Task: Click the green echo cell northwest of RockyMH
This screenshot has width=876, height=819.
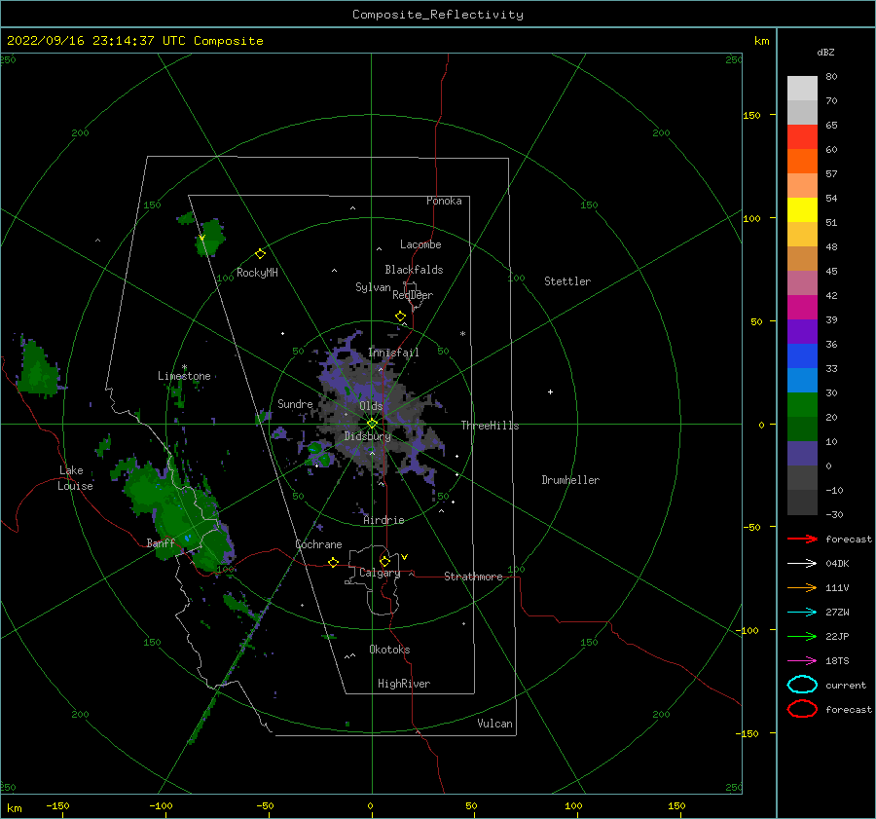Action: pos(211,237)
